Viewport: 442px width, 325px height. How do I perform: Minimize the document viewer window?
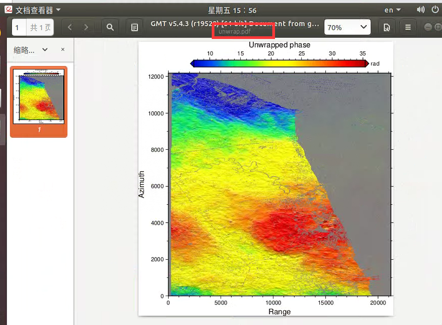pos(428,27)
